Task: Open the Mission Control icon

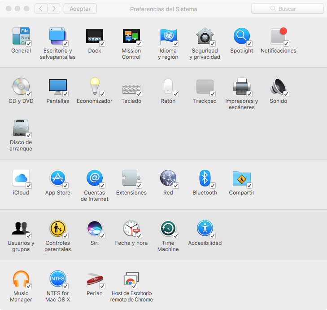Action: pos(131,36)
